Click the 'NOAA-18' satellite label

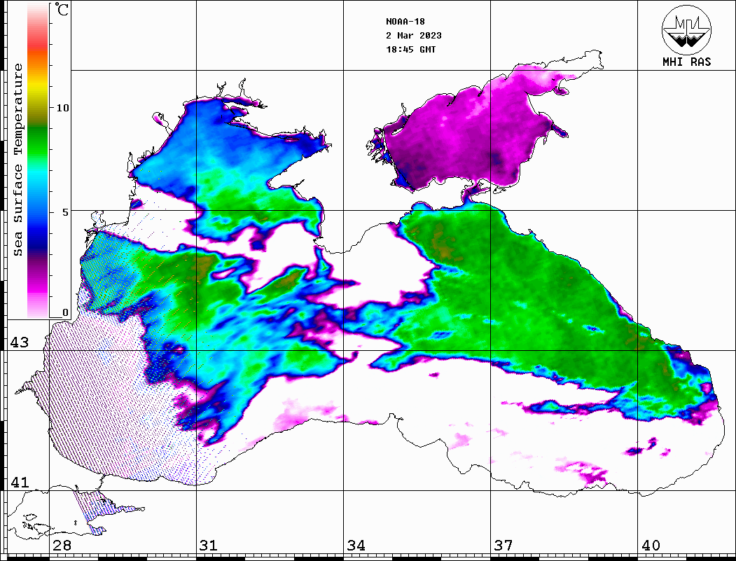click(x=405, y=22)
